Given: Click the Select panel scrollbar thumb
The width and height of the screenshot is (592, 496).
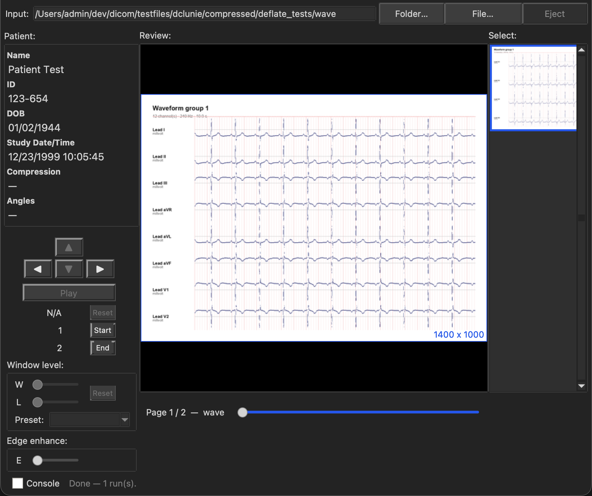Looking at the screenshot, I should pyautogui.click(x=582, y=218).
